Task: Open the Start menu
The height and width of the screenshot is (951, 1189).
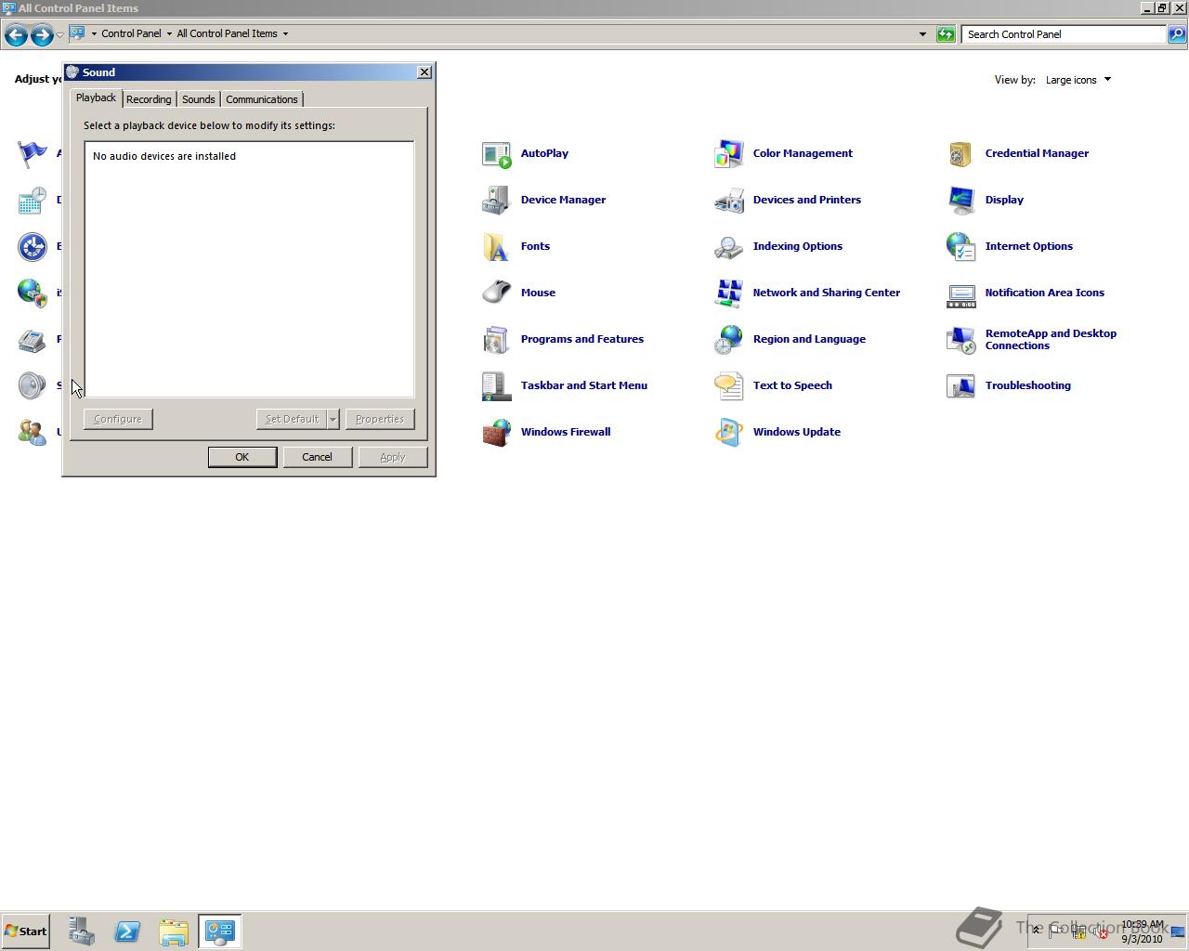Action: 26,931
